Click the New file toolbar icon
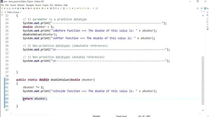The height and width of the screenshot is (117, 209). [2, 8]
